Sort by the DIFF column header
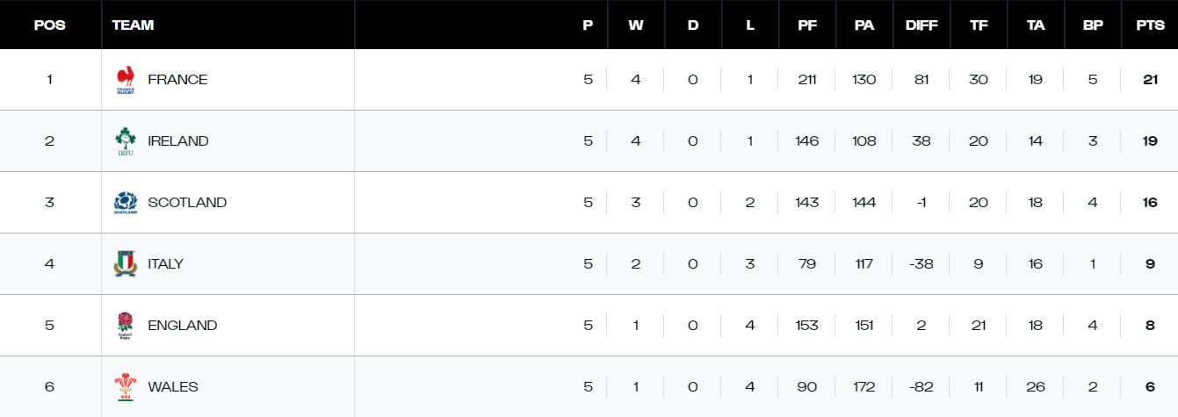Image resolution: width=1178 pixels, height=417 pixels. [x=921, y=25]
